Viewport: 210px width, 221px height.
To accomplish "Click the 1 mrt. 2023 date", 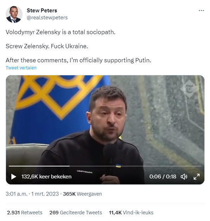I will (x=45, y=194).
